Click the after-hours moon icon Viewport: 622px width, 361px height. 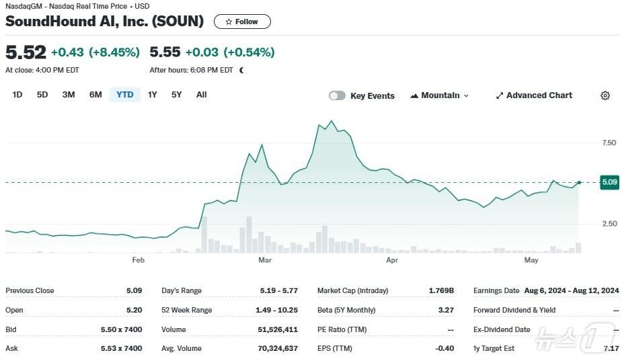[241, 70]
